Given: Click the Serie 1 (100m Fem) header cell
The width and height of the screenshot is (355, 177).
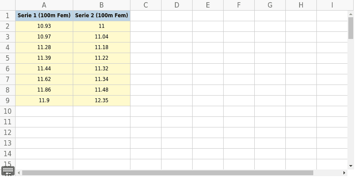Looking at the screenshot, I should click(x=44, y=15).
